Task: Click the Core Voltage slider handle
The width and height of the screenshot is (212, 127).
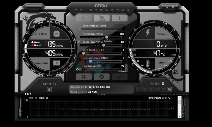Action: coord(80,29)
